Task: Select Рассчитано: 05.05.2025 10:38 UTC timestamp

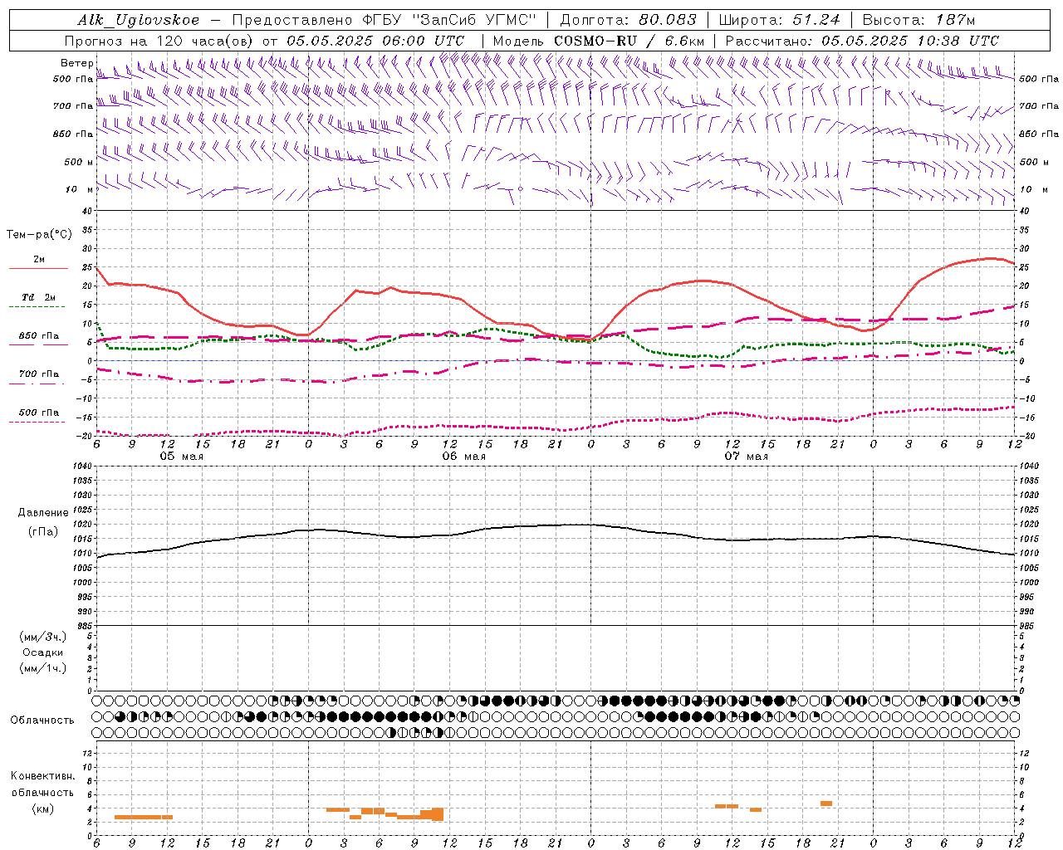Action: coord(862,41)
